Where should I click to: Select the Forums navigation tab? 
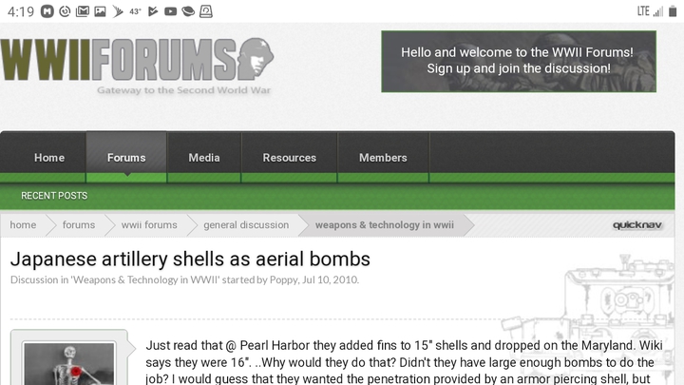pyautogui.click(x=126, y=158)
